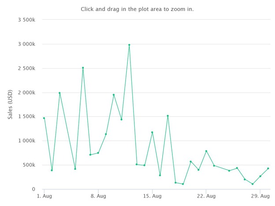The image size is (275, 206).
Task: Click the '29. Aug' x-axis label
Action: 260,196
